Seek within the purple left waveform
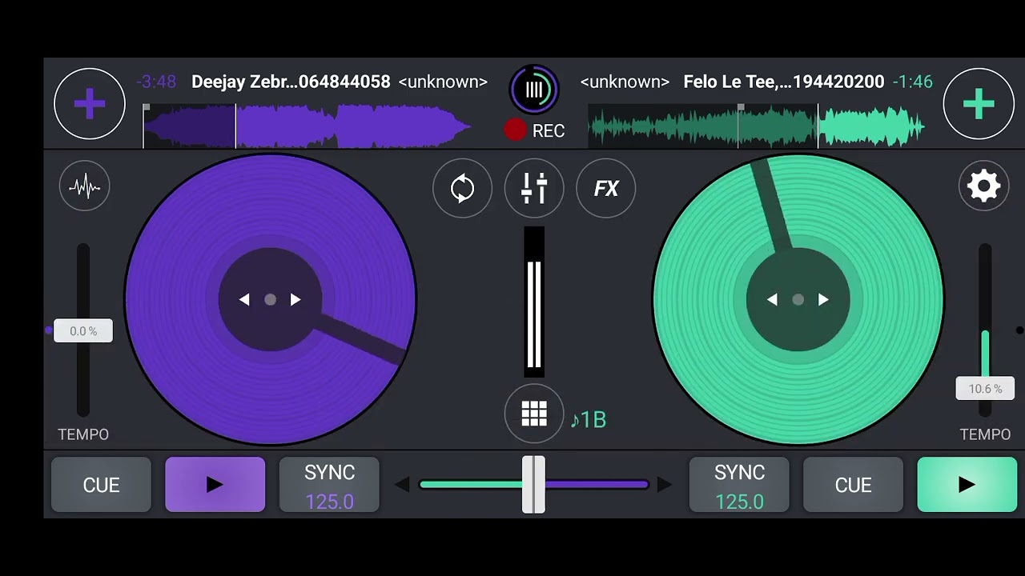Screen dimensions: 1025x576 click(307, 126)
